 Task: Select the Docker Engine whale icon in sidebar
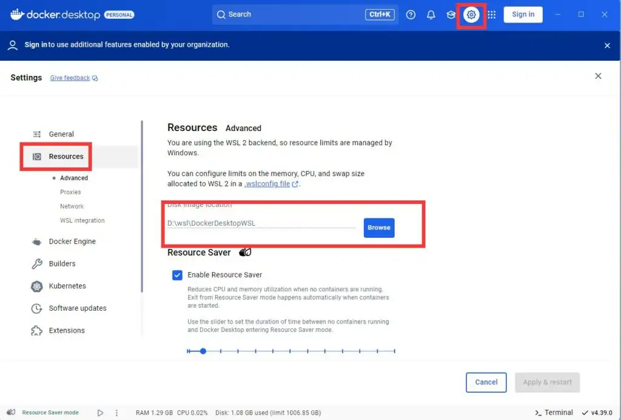[x=36, y=241]
